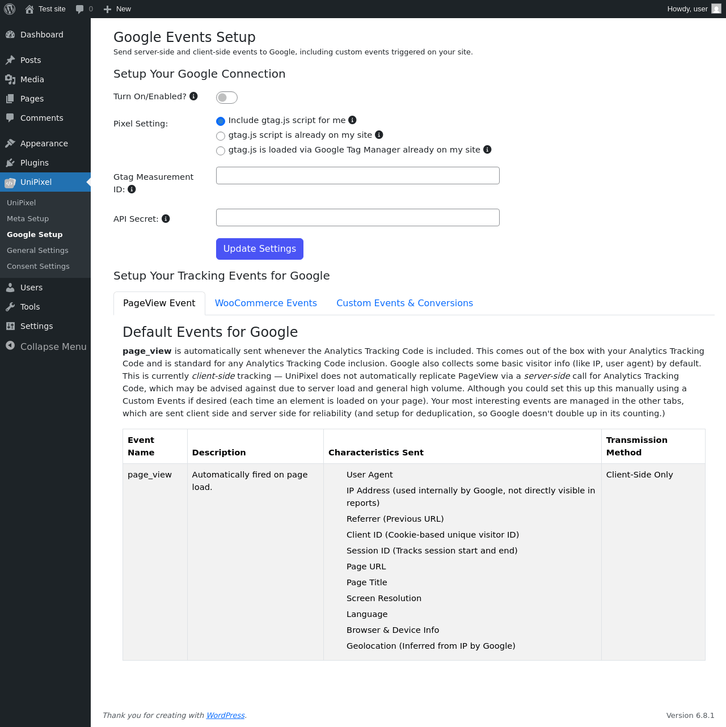Select gtag.js loaded via Google Tag Manager

(221, 151)
